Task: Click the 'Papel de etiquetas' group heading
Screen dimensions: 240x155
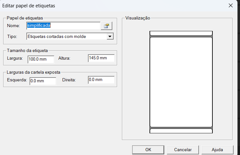Action: [25, 18]
